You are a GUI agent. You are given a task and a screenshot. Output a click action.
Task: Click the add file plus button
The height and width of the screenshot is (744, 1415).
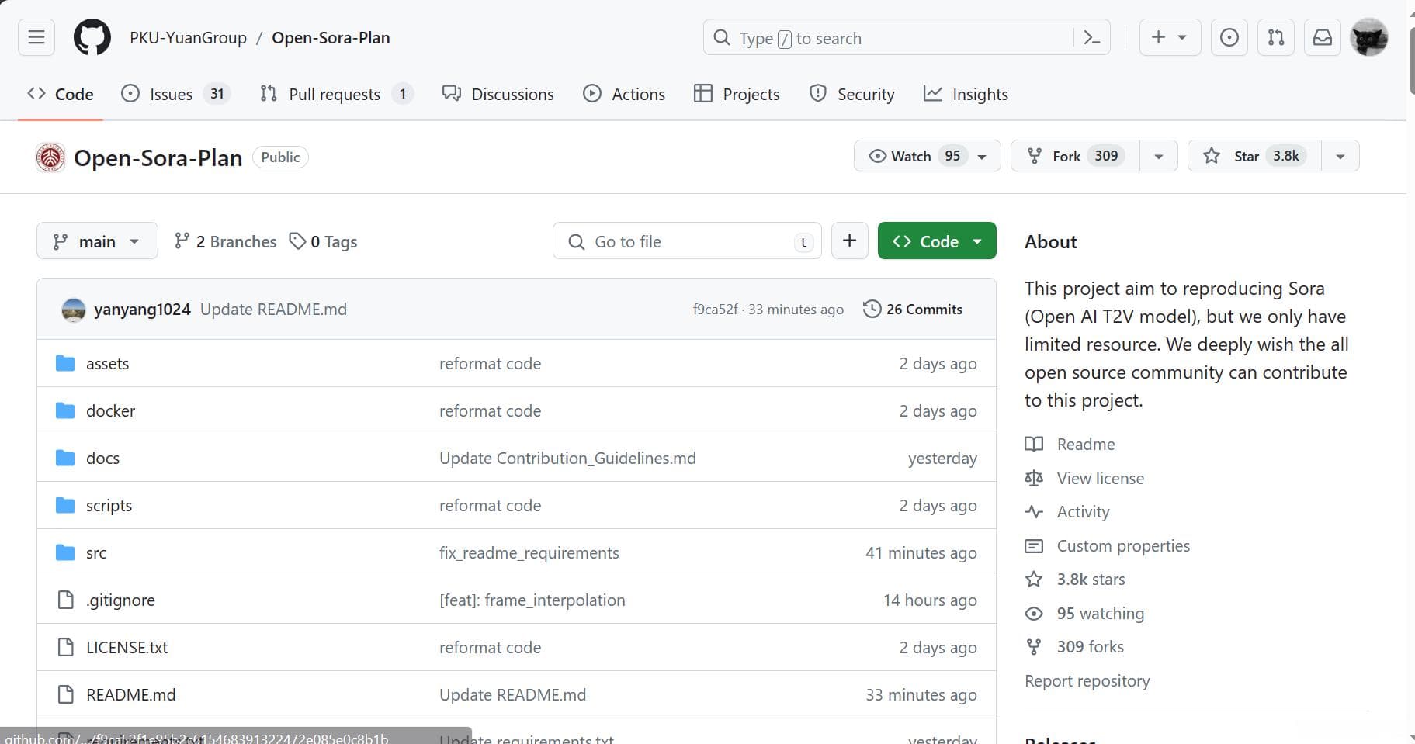pyautogui.click(x=849, y=241)
